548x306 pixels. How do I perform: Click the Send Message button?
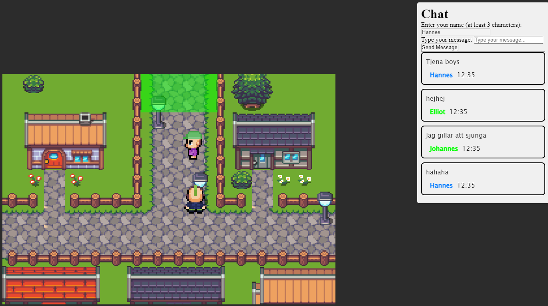pyautogui.click(x=440, y=47)
